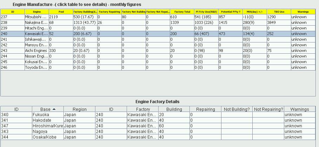Click the Pool column header
Image resolution: width=319 pixels, height=147 pixels.
[x=61, y=12]
